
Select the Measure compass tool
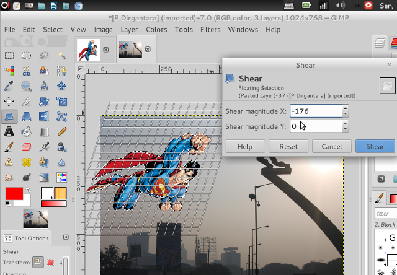click(x=44, y=86)
